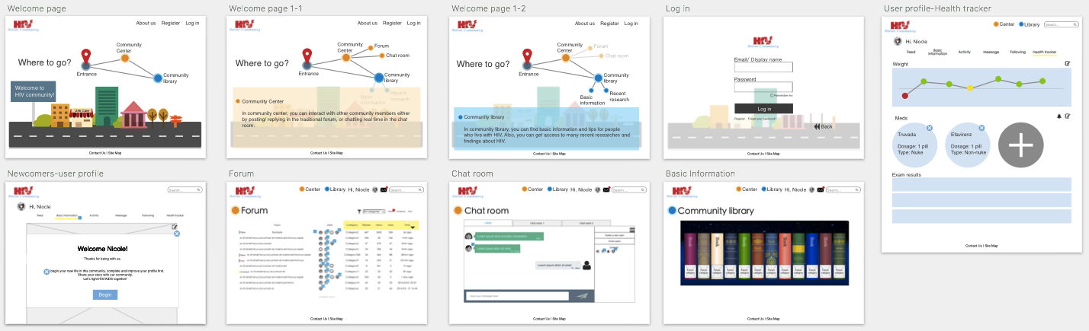The width and height of the screenshot is (1089, 331).
Task: Open the mail envelope icon in Forum header
Action: pyautogui.click(x=384, y=189)
